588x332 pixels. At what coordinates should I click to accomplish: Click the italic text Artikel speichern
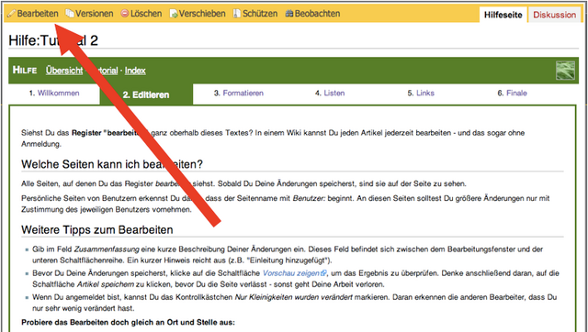click(106, 284)
